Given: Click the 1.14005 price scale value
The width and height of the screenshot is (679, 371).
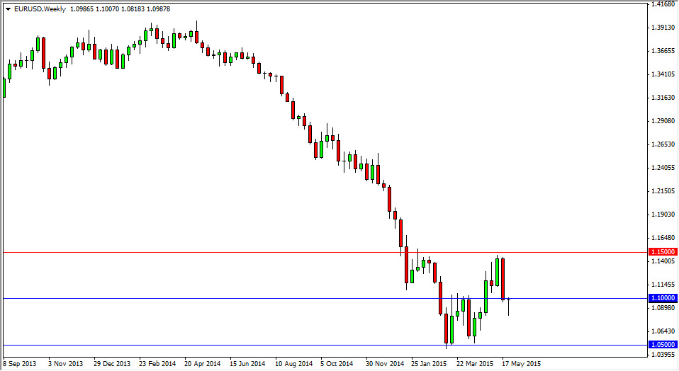Looking at the screenshot, I should [x=663, y=261].
